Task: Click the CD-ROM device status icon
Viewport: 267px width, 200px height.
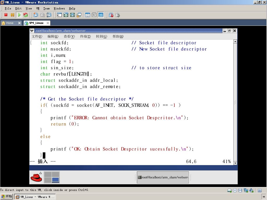Action: pyautogui.click(x=235, y=190)
